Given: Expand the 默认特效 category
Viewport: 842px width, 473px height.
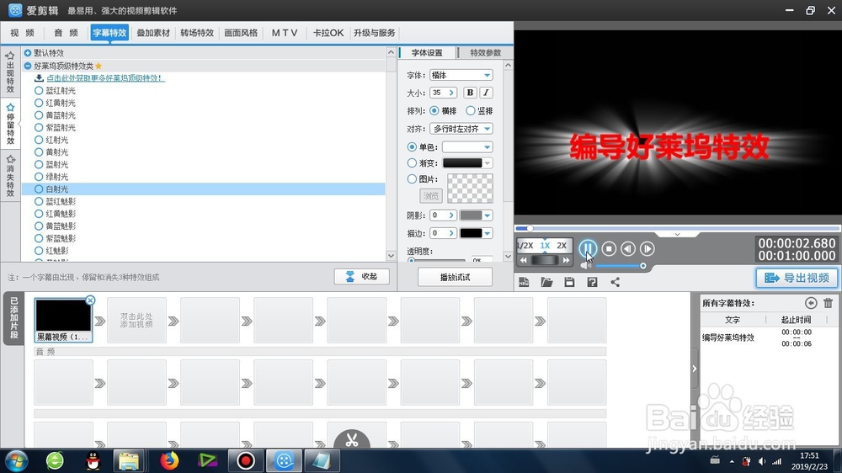Looking at the screenshot, I should 28,53.
